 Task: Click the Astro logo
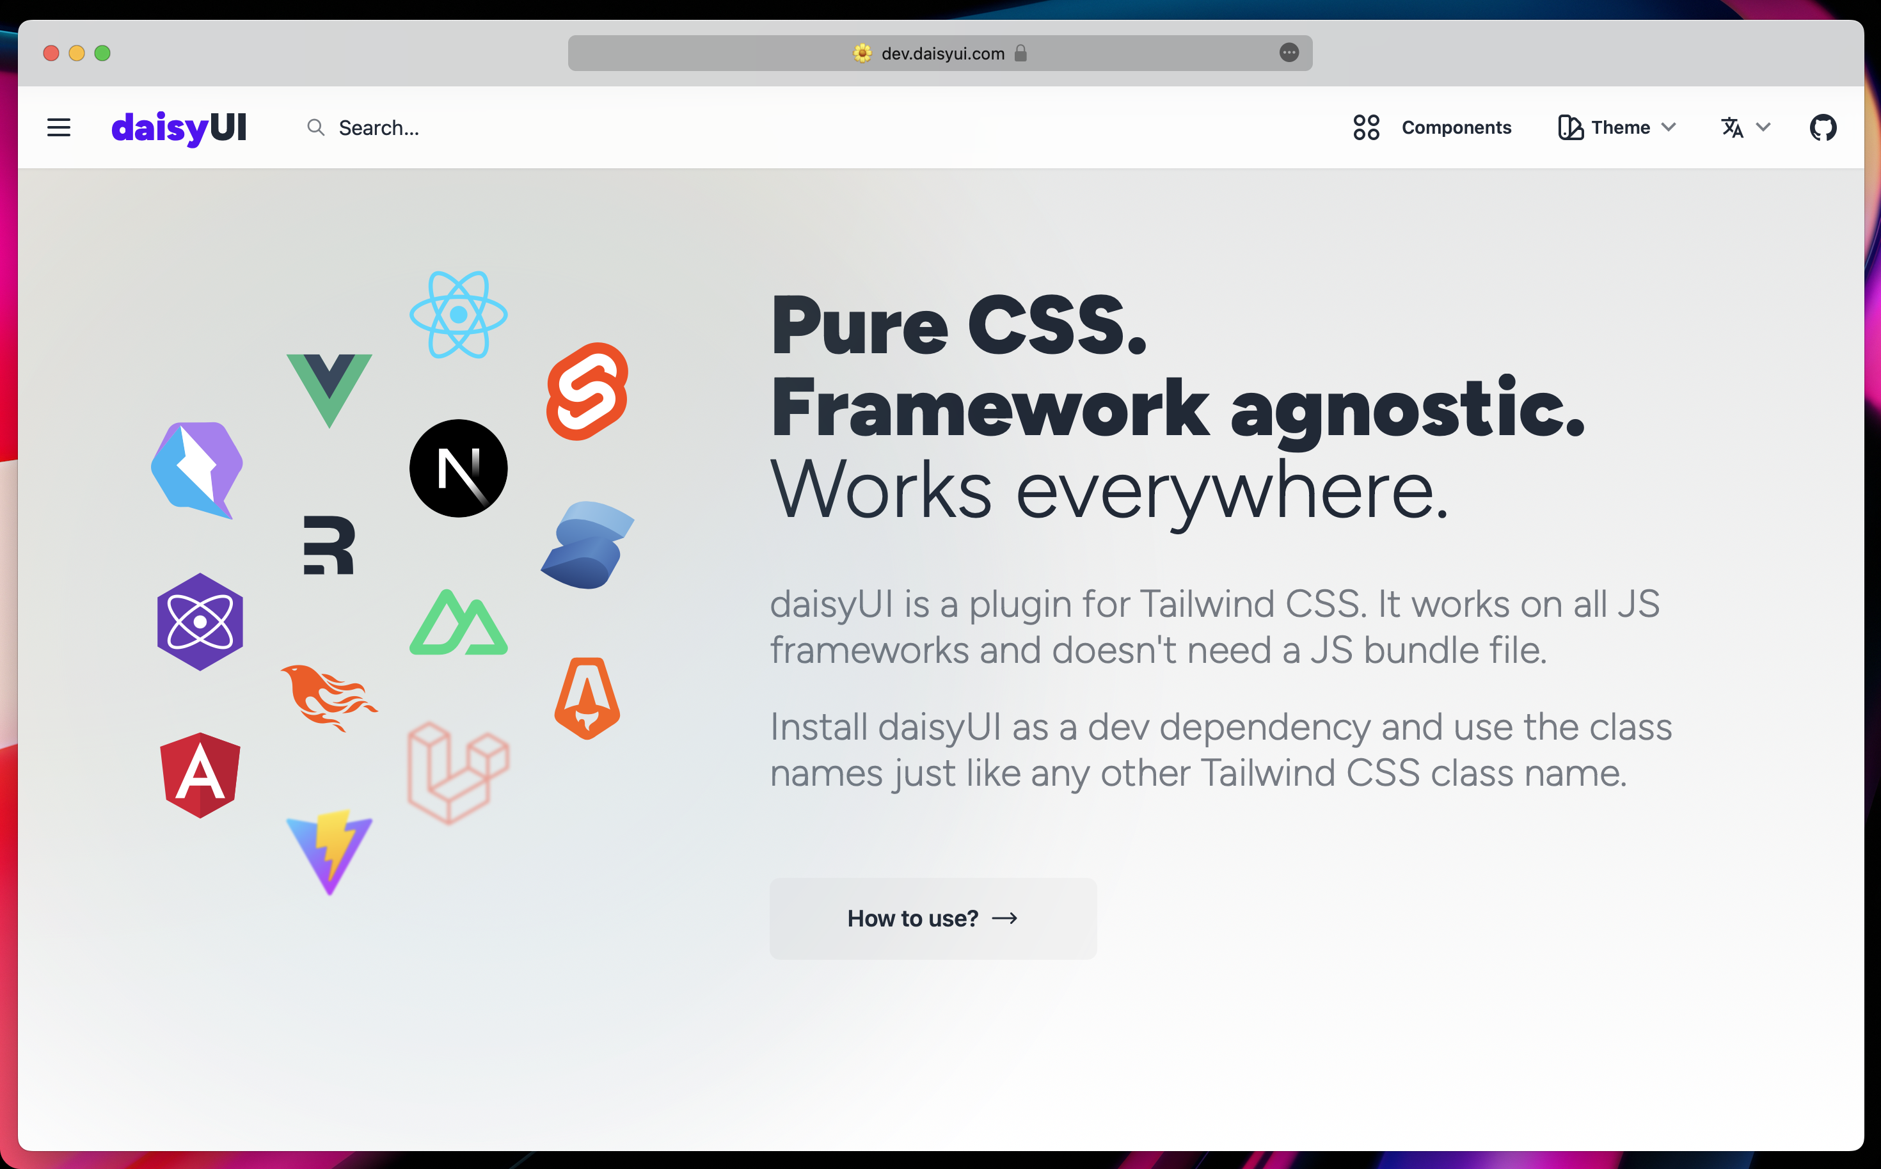pyautogui.click(x=587, y=698)
